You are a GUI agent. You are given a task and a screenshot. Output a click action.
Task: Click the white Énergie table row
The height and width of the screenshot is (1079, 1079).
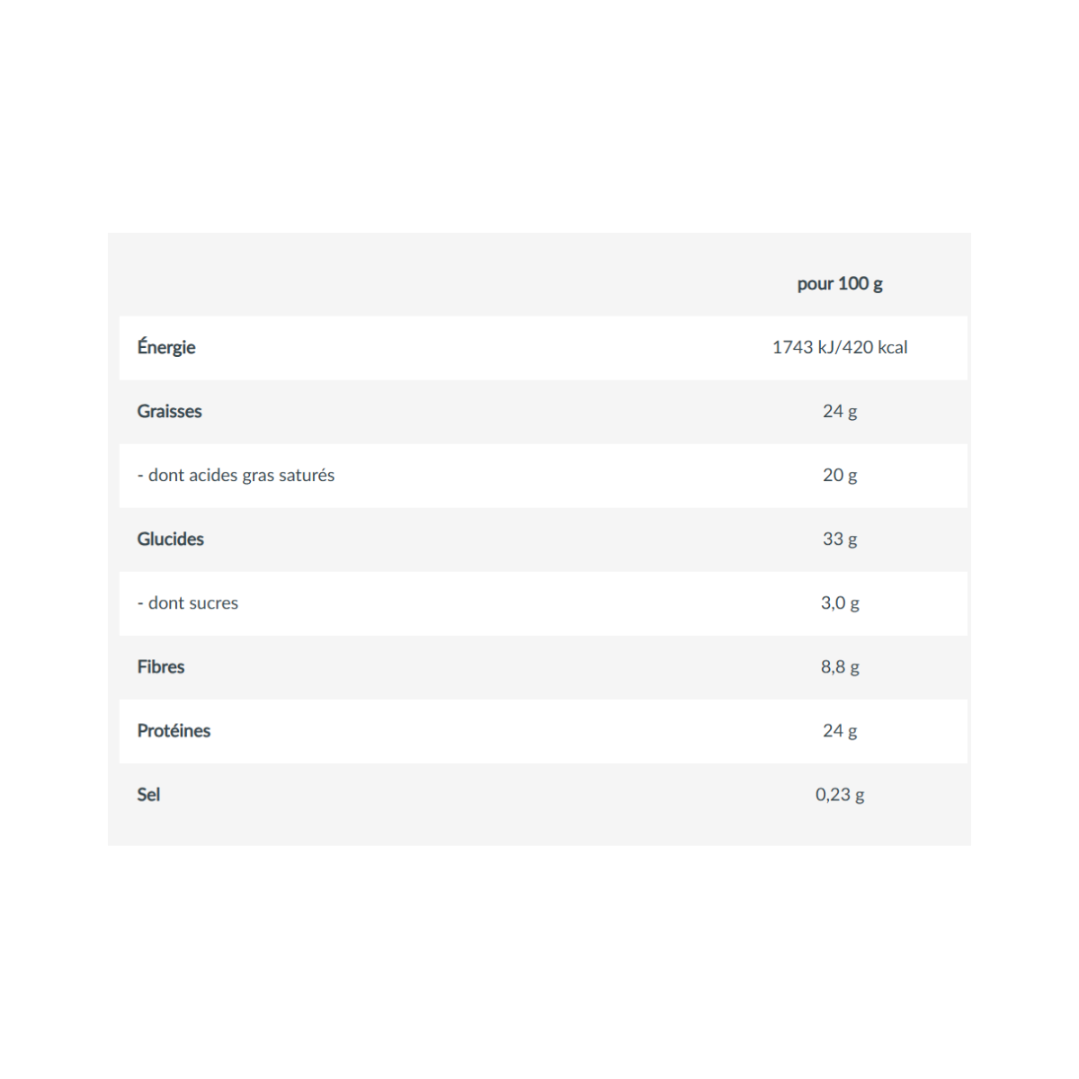point(543,347)
